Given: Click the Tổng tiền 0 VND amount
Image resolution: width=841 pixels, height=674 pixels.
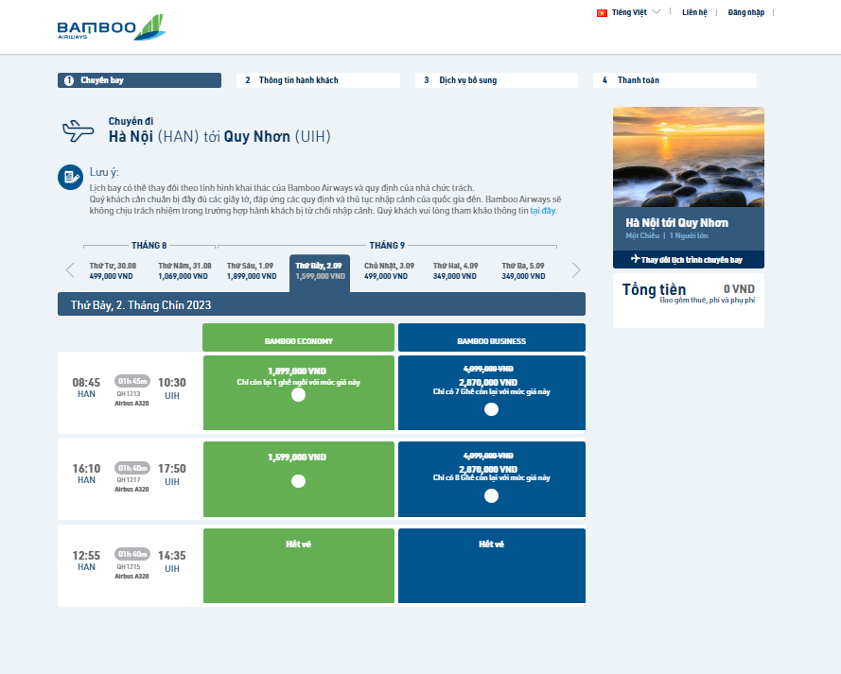Looking at the screenshot, I should [739, 289].
